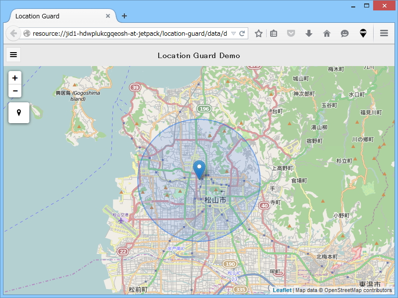
Task: Click the 松山空港 airport label
Action: click(120, 215)
